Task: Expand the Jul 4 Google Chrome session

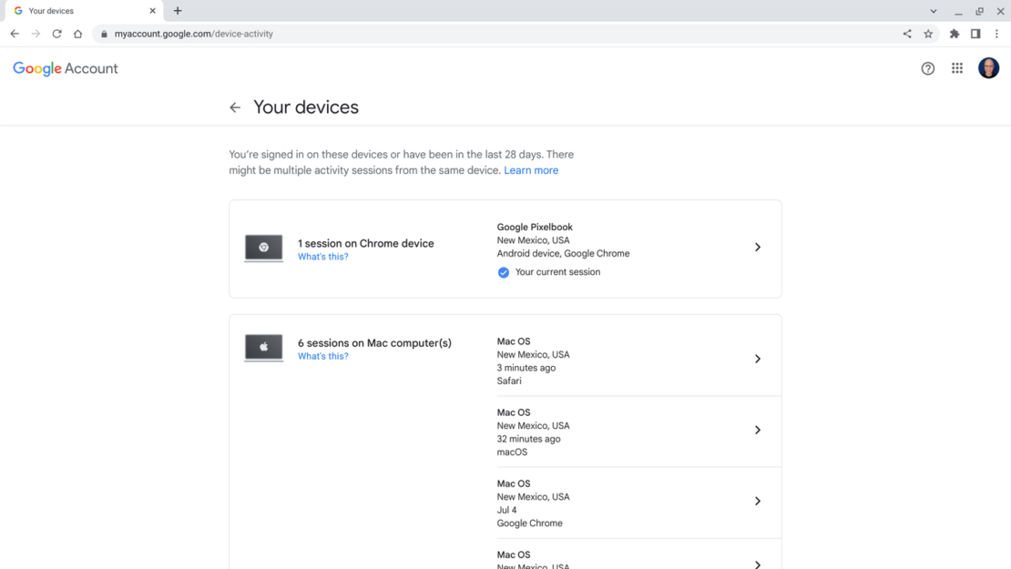Action: click(x=758, y=502)
